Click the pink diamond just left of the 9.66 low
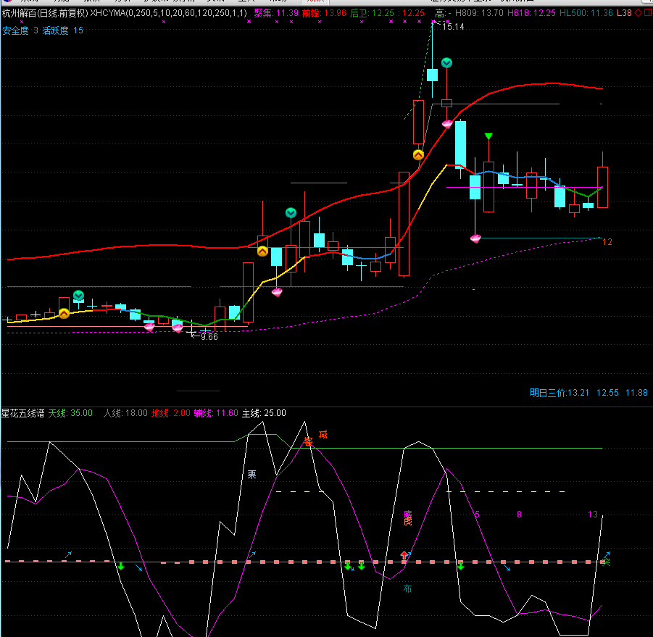653x637 pixels. click(178, 328)
